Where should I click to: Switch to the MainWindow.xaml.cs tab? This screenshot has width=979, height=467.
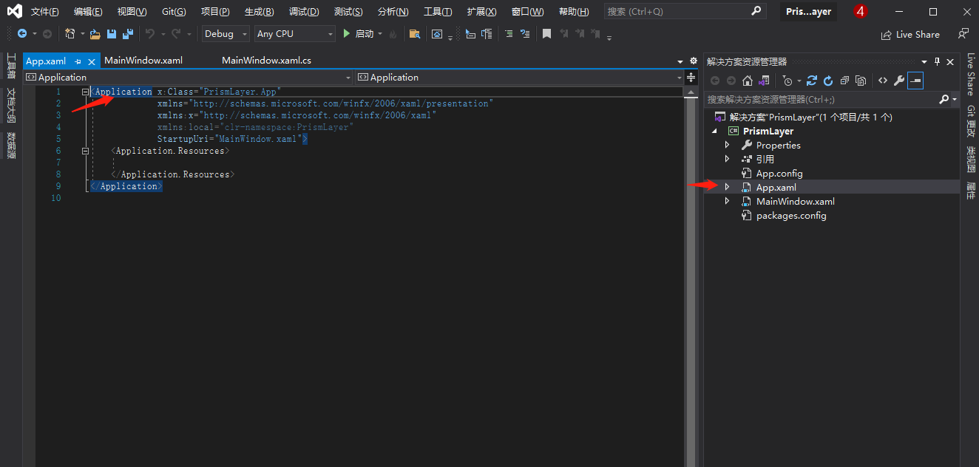tap(265, 60)
